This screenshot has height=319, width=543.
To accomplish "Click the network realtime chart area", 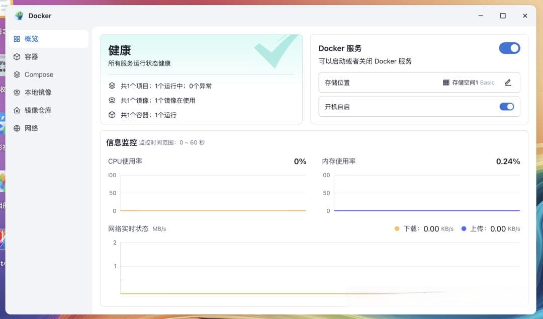I will [x=320, y=268].
